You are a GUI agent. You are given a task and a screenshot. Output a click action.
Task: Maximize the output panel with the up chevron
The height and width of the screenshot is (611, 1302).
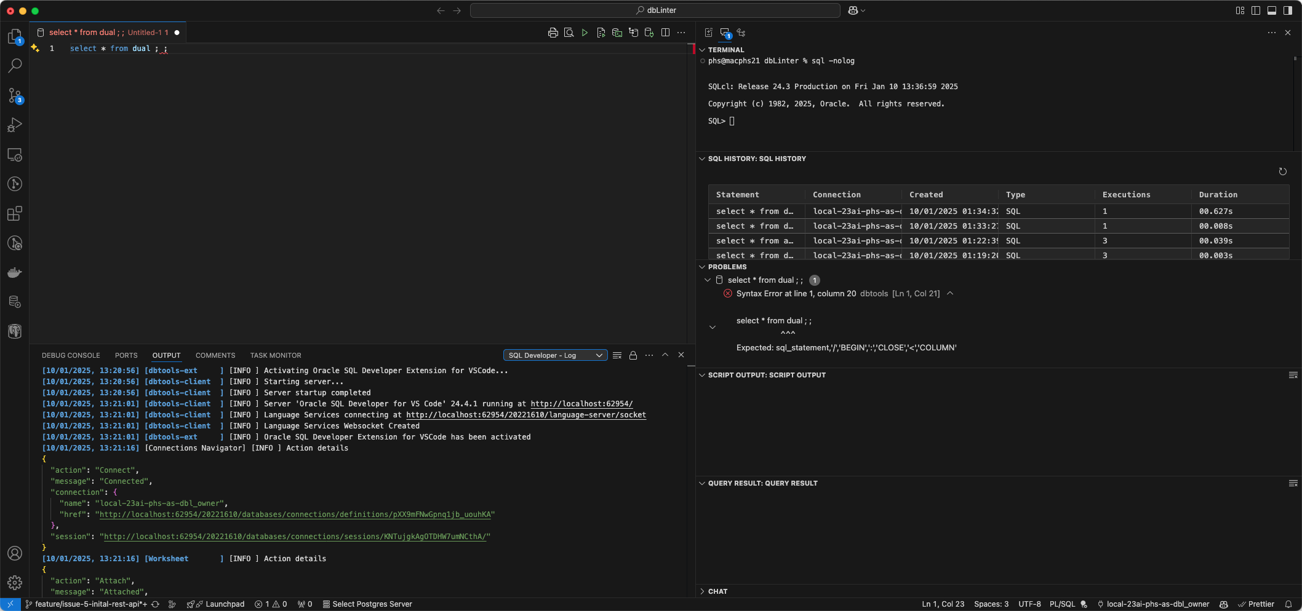pyautogui.click(x=665, y=355)
